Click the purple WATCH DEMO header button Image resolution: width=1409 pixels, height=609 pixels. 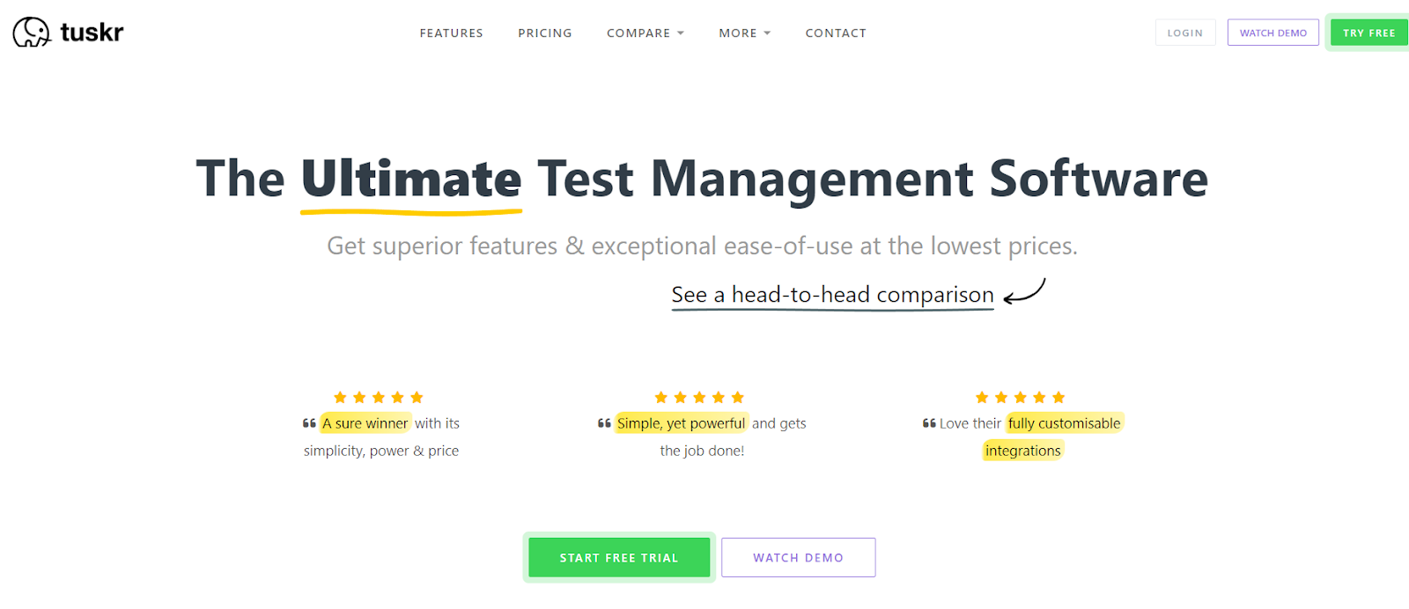[x=1273, y=33]
